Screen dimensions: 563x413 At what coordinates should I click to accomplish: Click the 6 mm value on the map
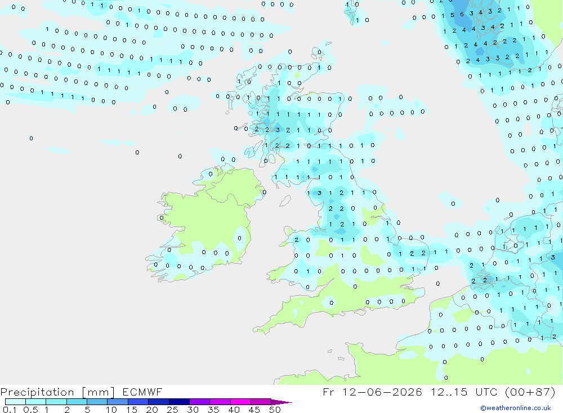point(462,15)
